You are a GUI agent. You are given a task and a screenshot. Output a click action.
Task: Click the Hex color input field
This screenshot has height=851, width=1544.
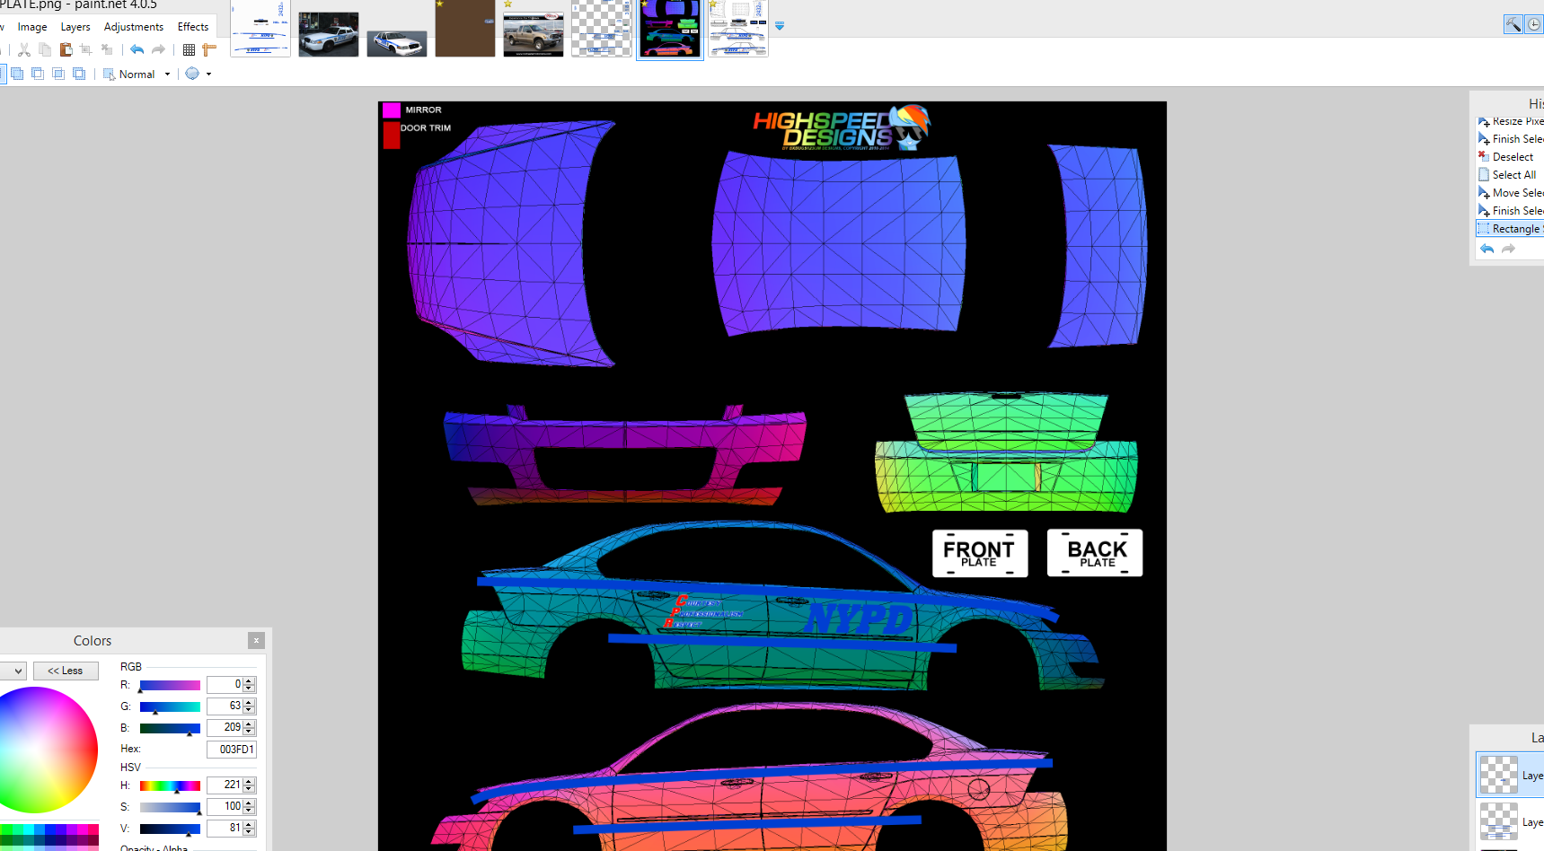pyautogui.click(x=232, y=749)
